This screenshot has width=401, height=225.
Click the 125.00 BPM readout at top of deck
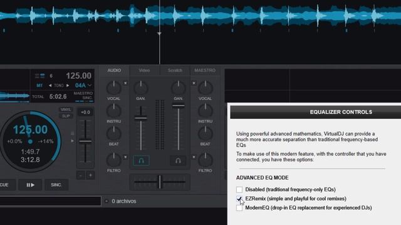[78, 76]
